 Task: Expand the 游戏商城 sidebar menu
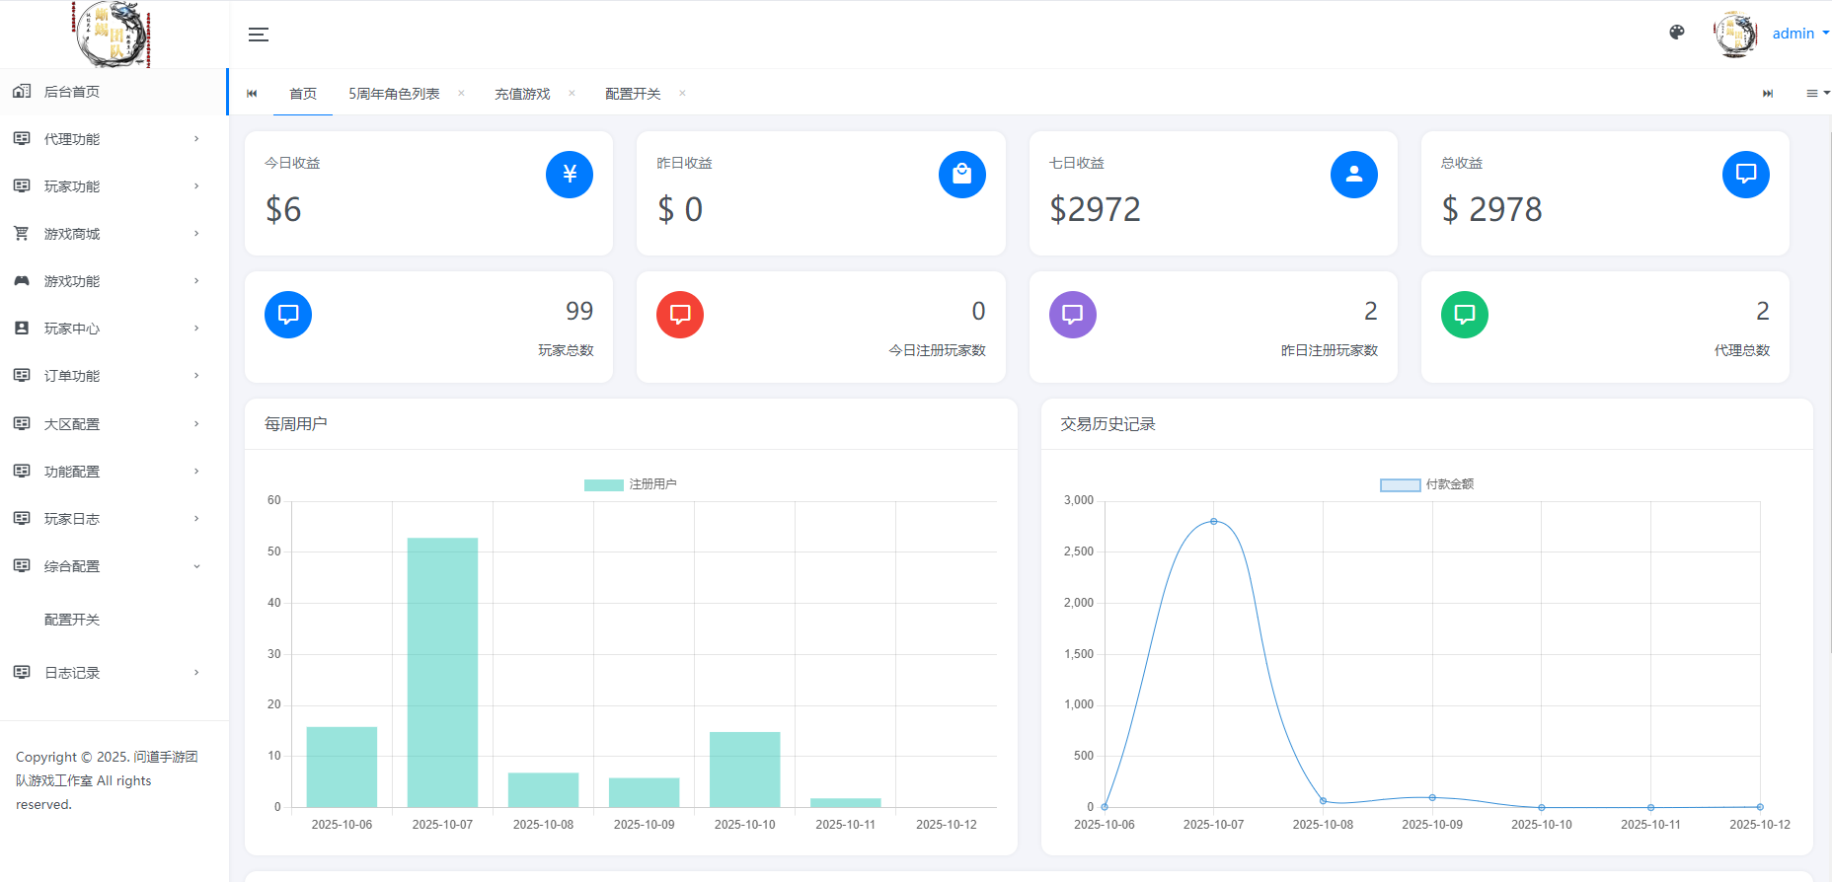pyautogui.click(x=107, y=234)
